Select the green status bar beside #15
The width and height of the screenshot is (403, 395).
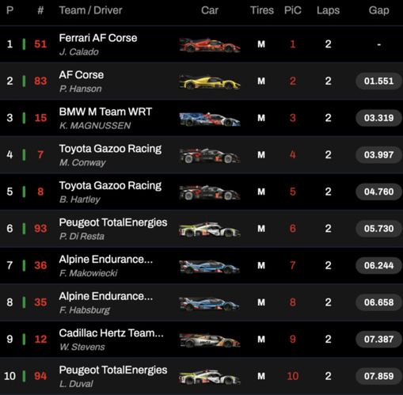(x=24, y=118)
